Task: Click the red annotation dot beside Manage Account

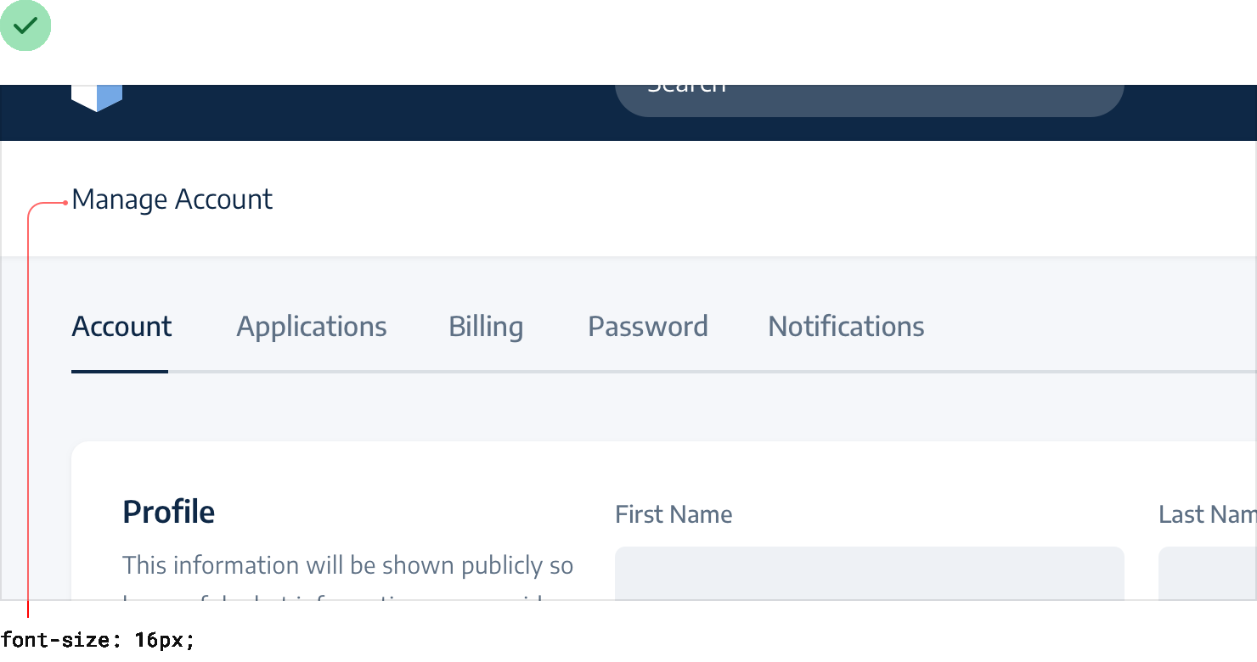Action: pos(65,203)
